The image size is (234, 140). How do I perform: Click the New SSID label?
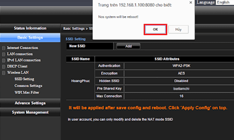click(x=77, y=46)
